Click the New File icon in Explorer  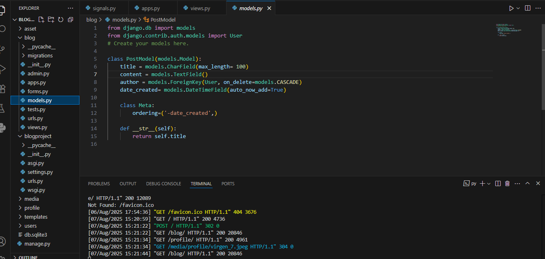pyautogui.click(x=41, y=20)
